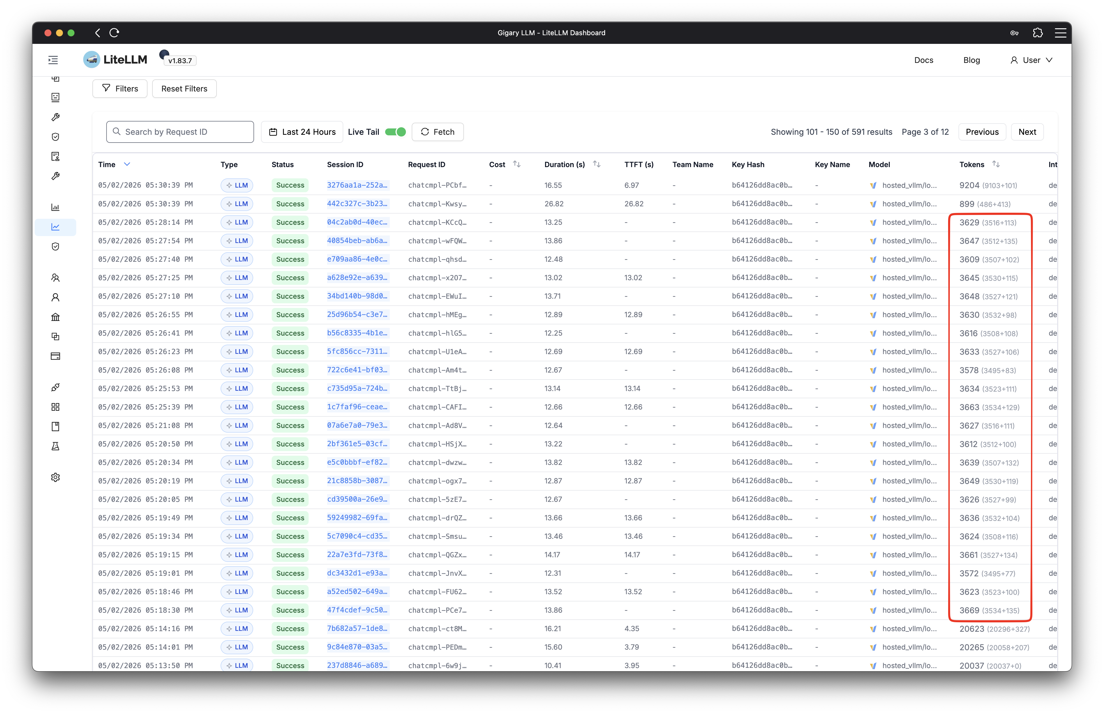Click tokens value 3669 (3534+135)
The width and height of the screenshot is (1104, 714).
click(x=989, y=610)
